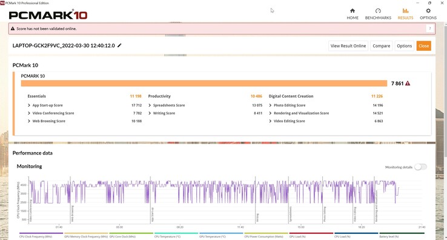Select the Results bar chart icon
The width and height of the screenshot is (447, 240).
coord(405,11)
